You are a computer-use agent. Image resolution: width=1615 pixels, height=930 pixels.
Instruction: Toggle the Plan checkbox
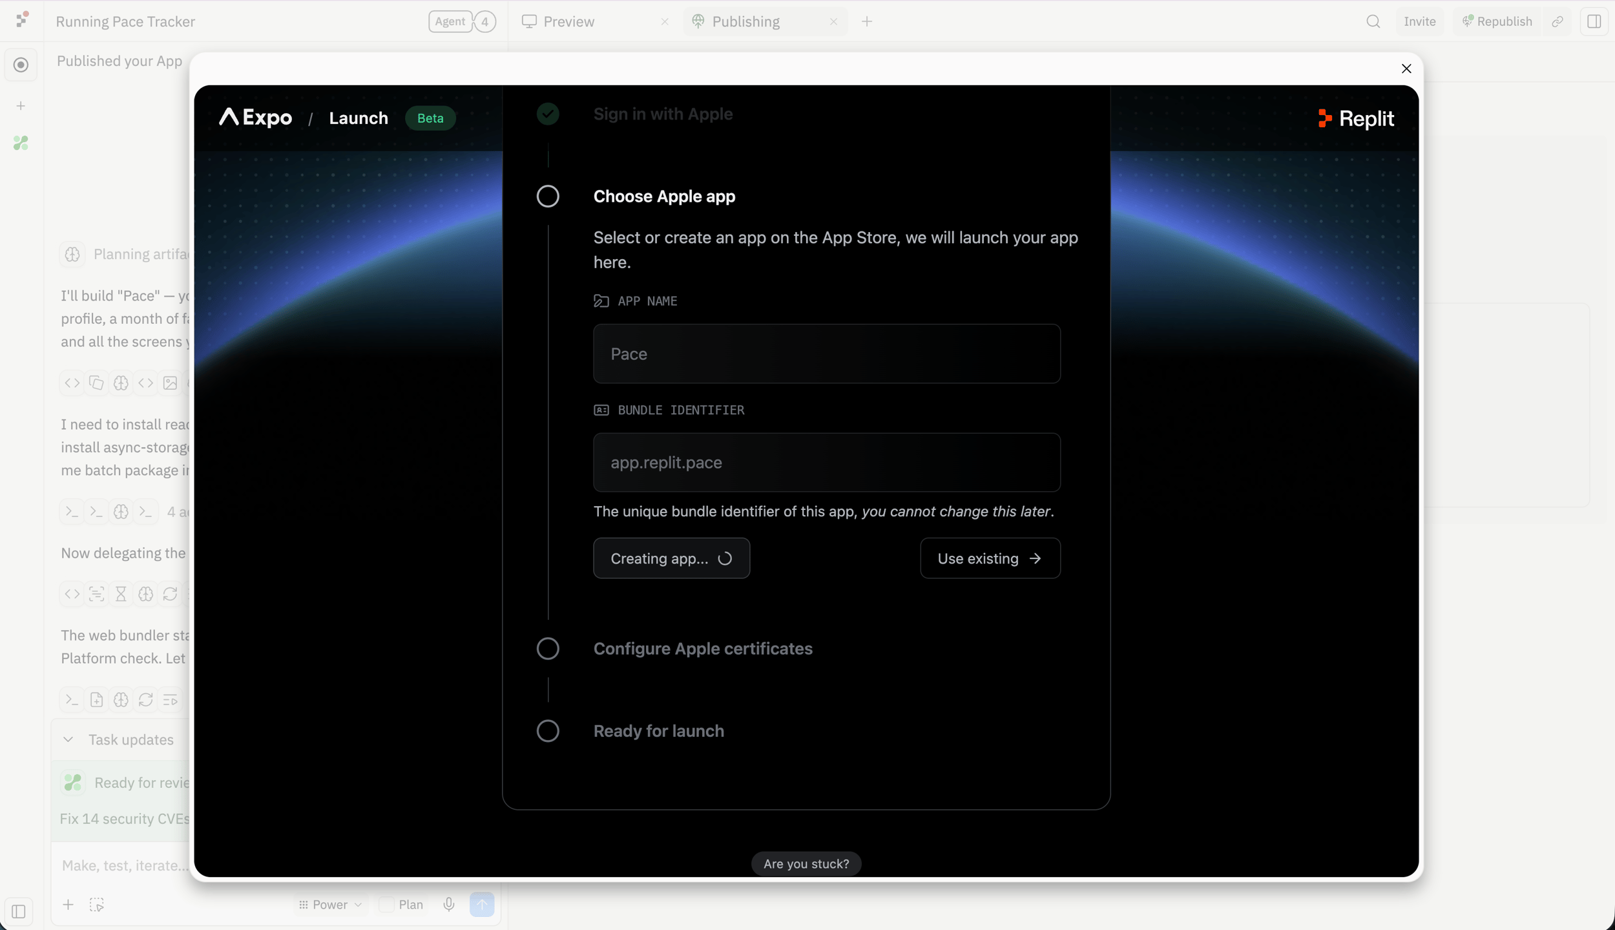click(x=386, y=904)
